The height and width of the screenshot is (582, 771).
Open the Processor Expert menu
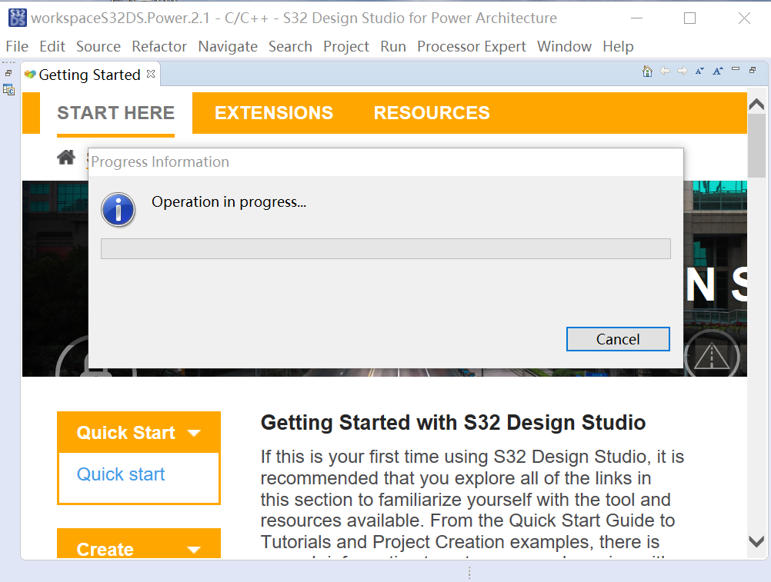pos(472,46)
